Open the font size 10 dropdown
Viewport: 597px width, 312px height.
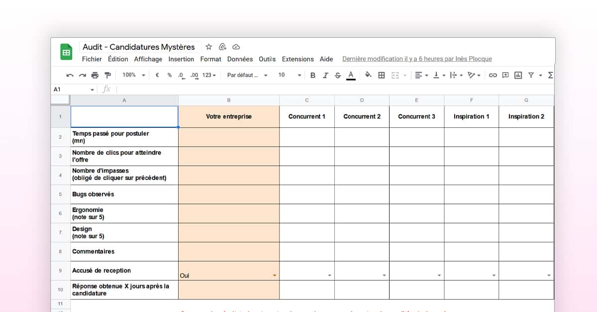point(290,75)
